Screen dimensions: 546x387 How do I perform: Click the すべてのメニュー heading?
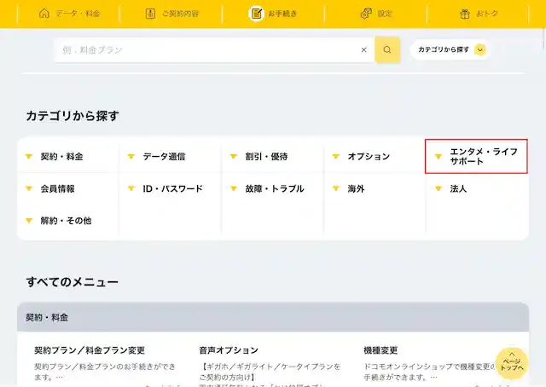coord(72,281)
